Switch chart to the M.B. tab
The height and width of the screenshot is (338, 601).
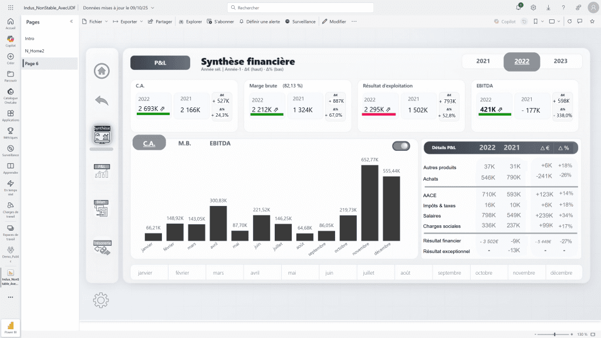coord(185,143)
